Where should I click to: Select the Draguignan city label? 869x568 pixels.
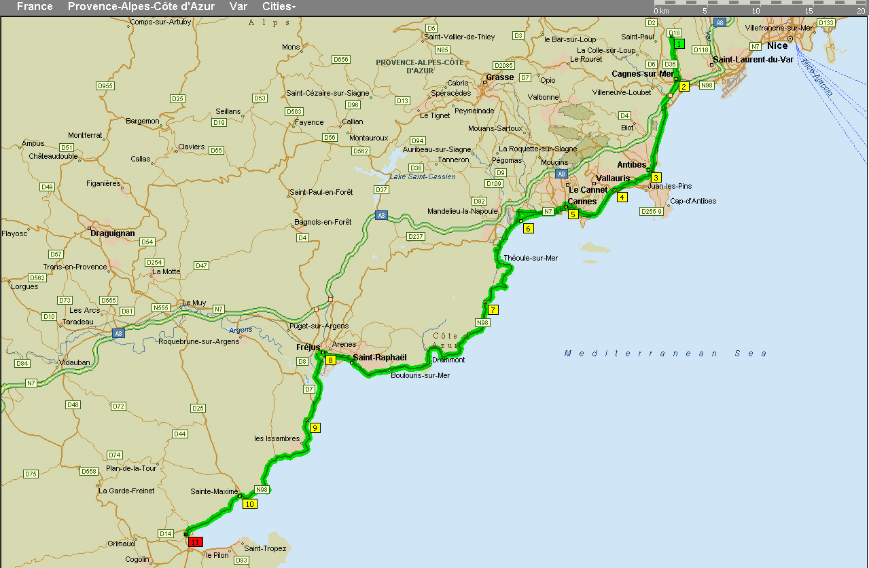(x=113, y=233)
